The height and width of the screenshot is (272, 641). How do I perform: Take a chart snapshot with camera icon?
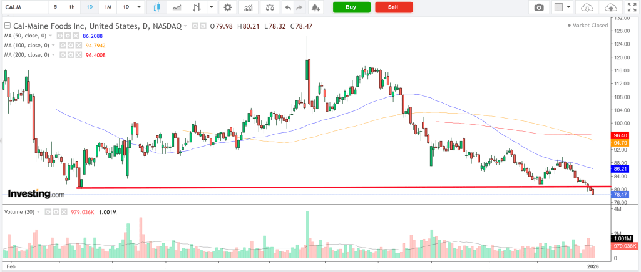click(x=538, y=7)
